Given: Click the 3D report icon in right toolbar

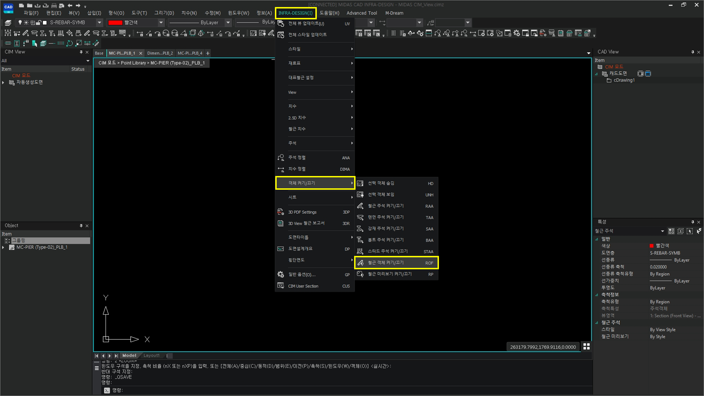Looking at the screenshot, I should [561, 33].
